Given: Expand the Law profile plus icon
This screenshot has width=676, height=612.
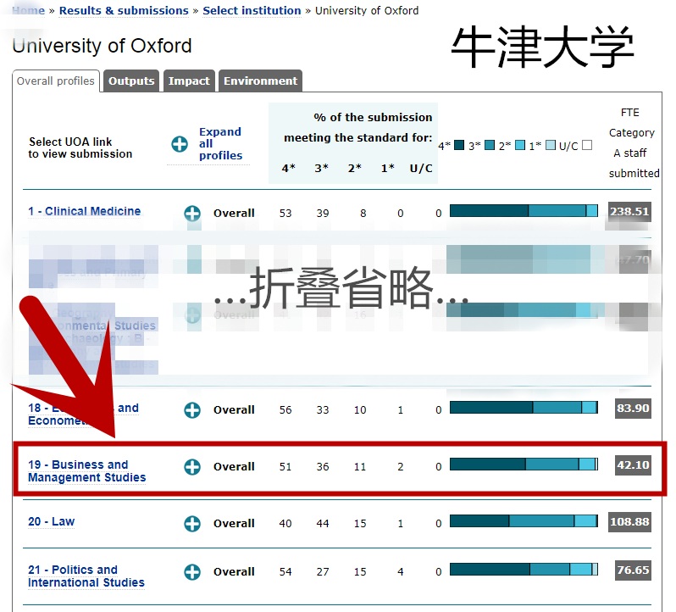Looking at the screenshot, I should coord(191,524).
